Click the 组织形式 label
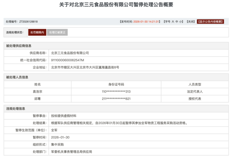 40,145
